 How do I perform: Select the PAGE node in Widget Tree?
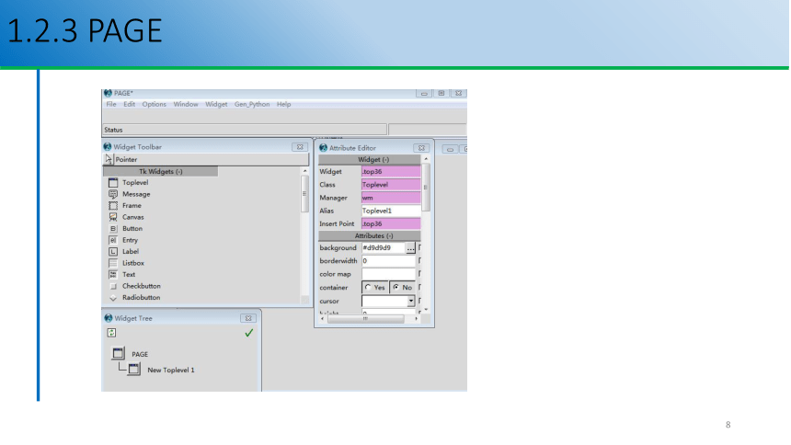click(x=140, y=354)
